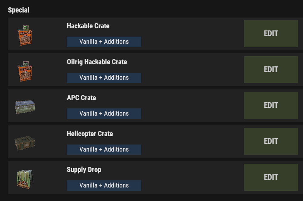Viewport: 303px width, 201px height.
Task: Click the Special section heading
Action: pos(19,10)
